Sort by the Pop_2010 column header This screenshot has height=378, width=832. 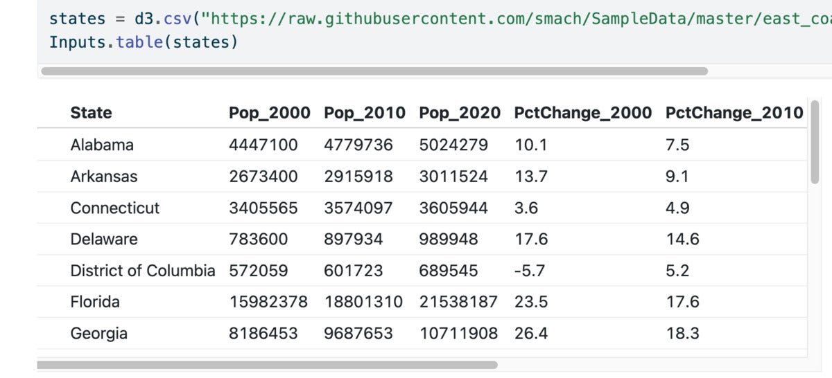tap(365, 113)
